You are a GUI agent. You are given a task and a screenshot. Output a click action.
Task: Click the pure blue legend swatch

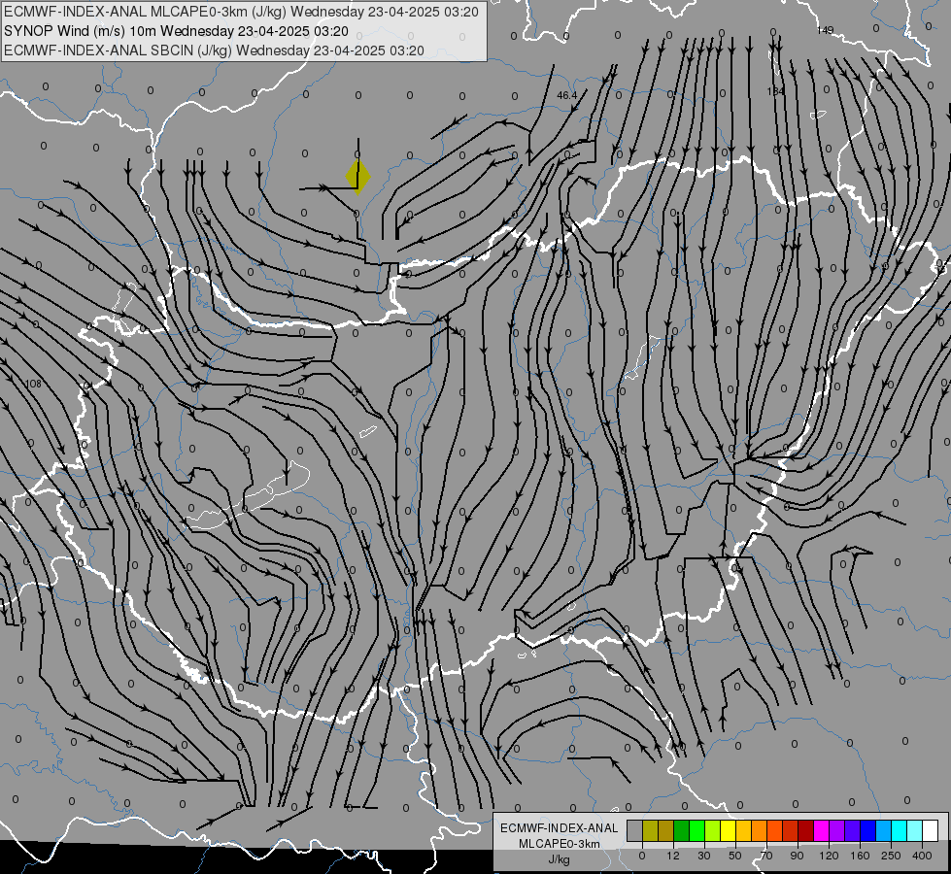tap(868, 831)
